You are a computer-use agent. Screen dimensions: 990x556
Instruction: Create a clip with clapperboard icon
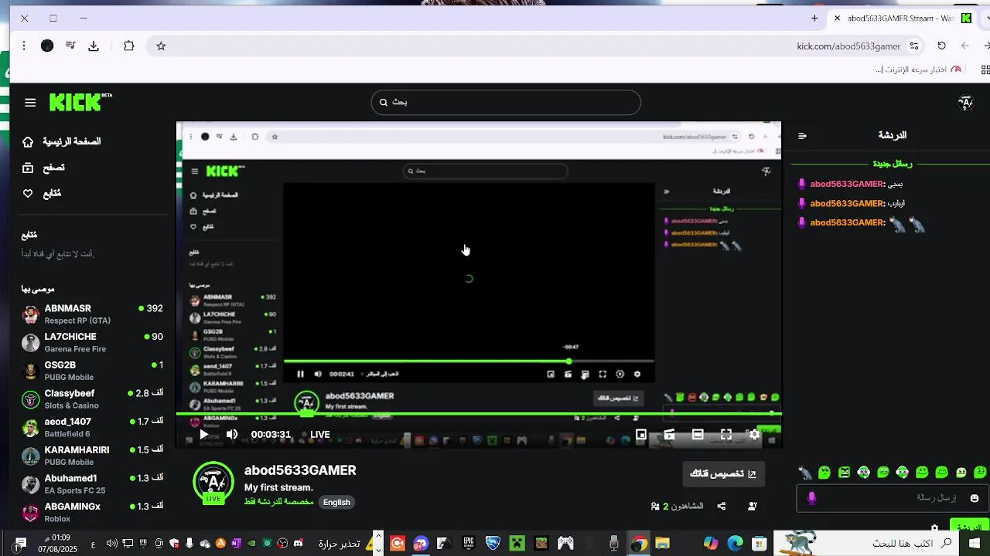coord(669,435)
